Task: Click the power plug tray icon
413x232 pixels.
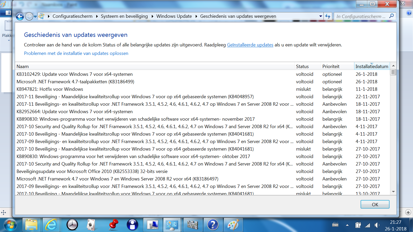Action: point(358,225)
